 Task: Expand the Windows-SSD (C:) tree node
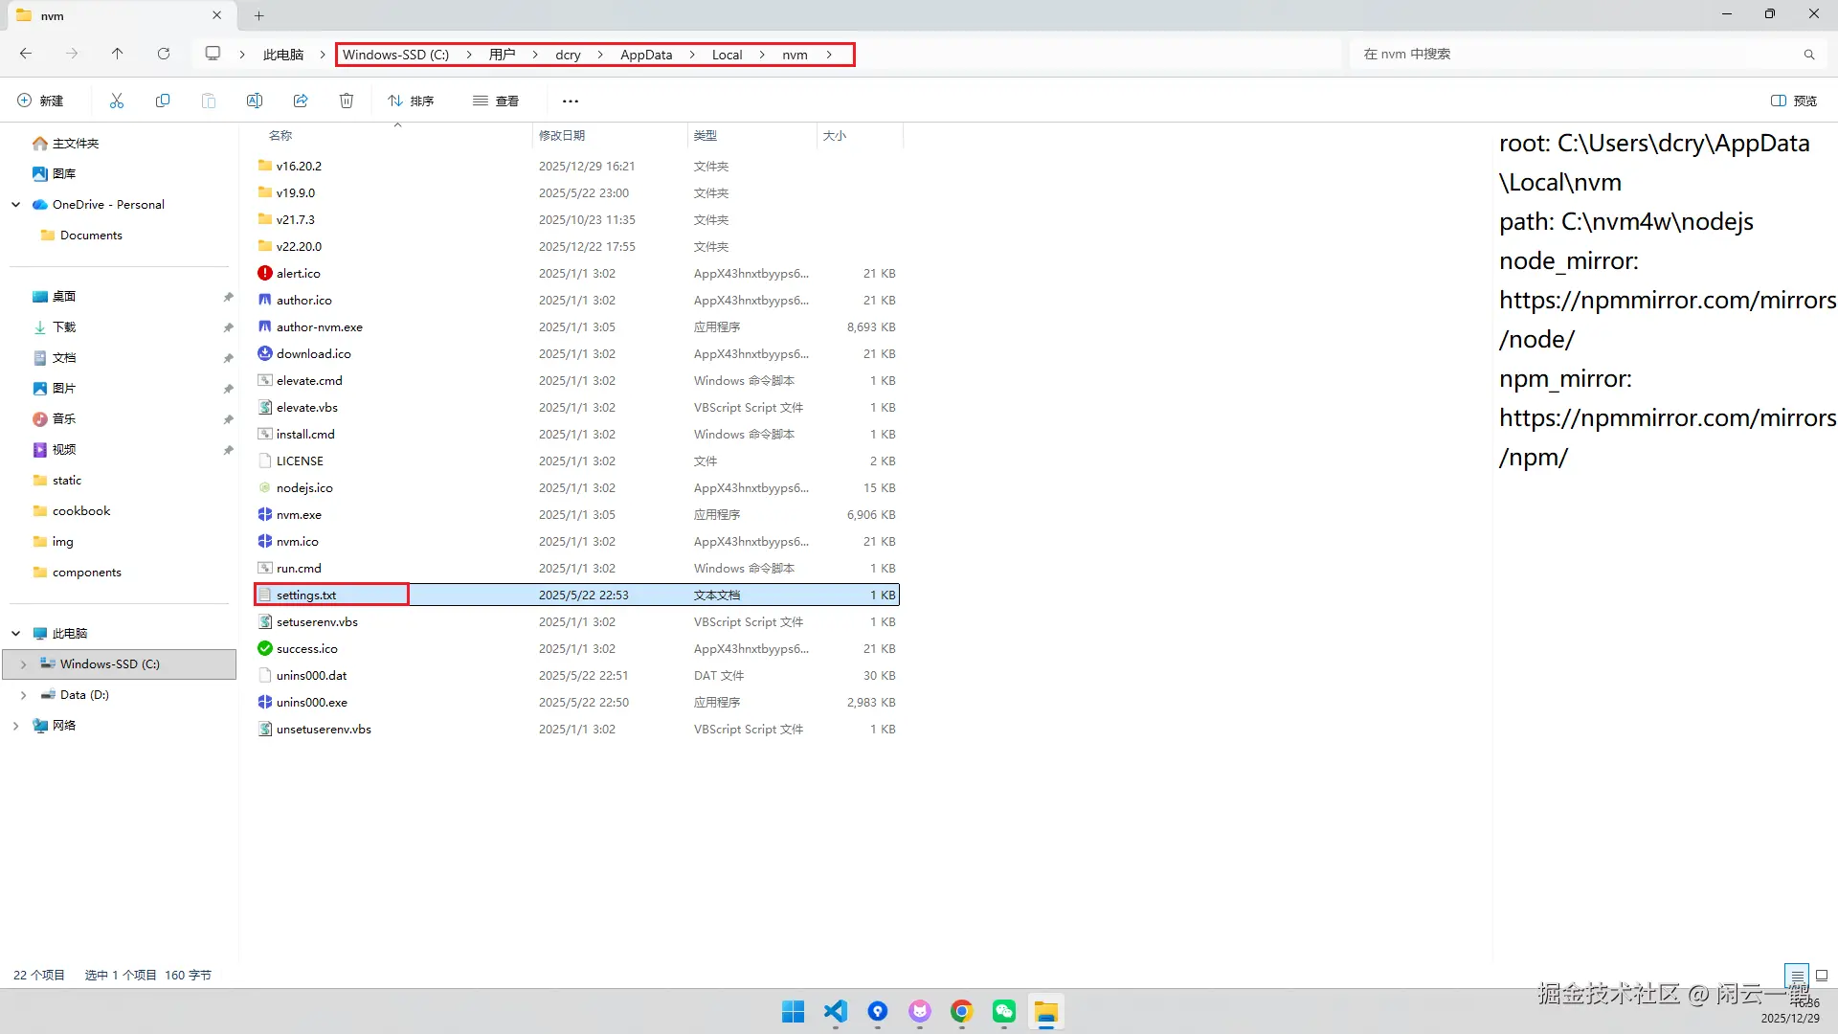[x=23, y=664]
